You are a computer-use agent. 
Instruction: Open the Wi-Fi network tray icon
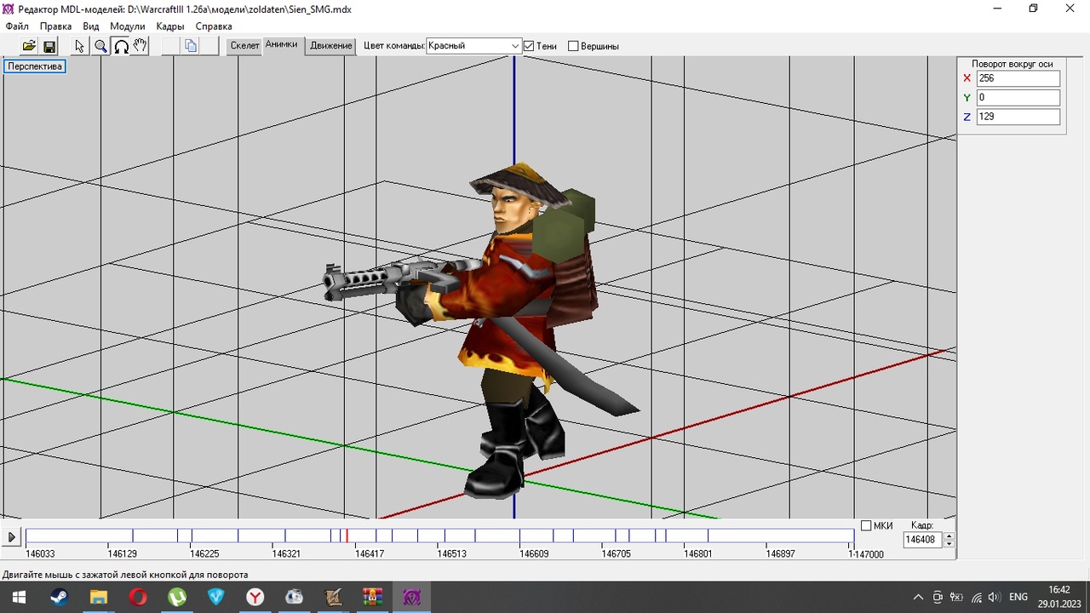(976, 597)
